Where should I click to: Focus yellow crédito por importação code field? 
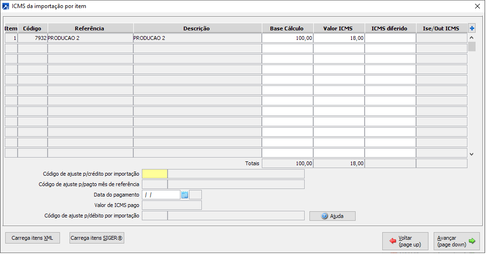(x=155, y=174)
